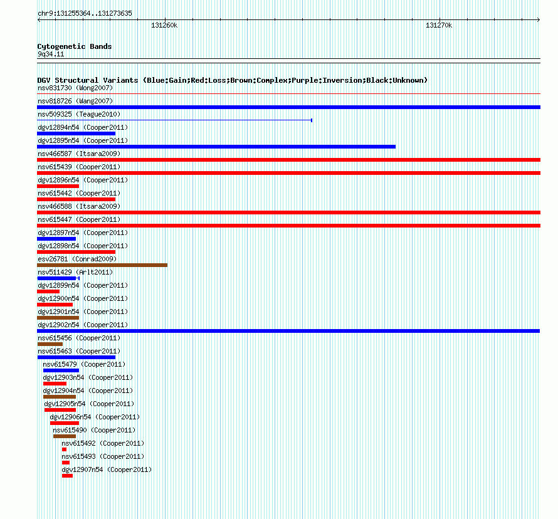Viewport: 558px width, 519px height.
Task: Open esv26781 (Conrad2009) label
Action: click(77, 259)
